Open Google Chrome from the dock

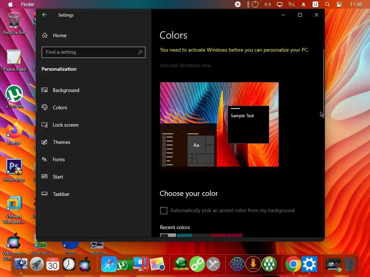pyautogui.click(x=293, y=264)
